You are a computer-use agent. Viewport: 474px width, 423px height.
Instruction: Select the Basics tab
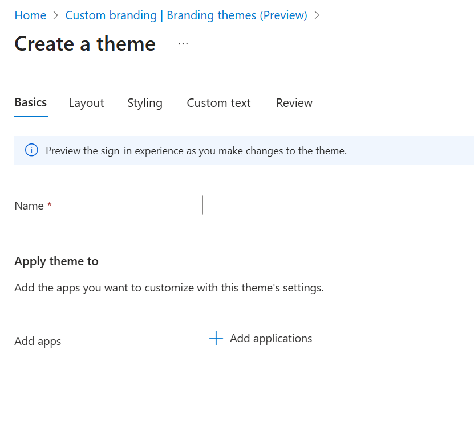point(31,102)
